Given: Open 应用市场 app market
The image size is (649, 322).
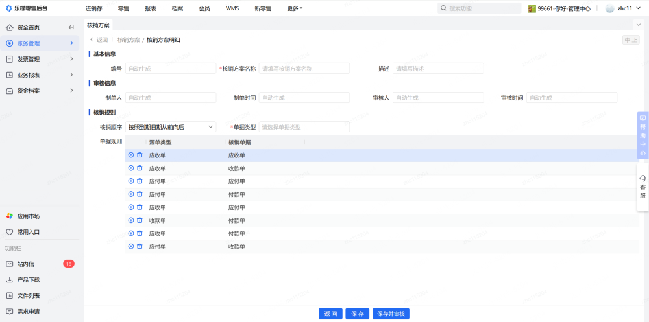Looking at the screenshot, I should pyautogui.click(x=28, y=216).
